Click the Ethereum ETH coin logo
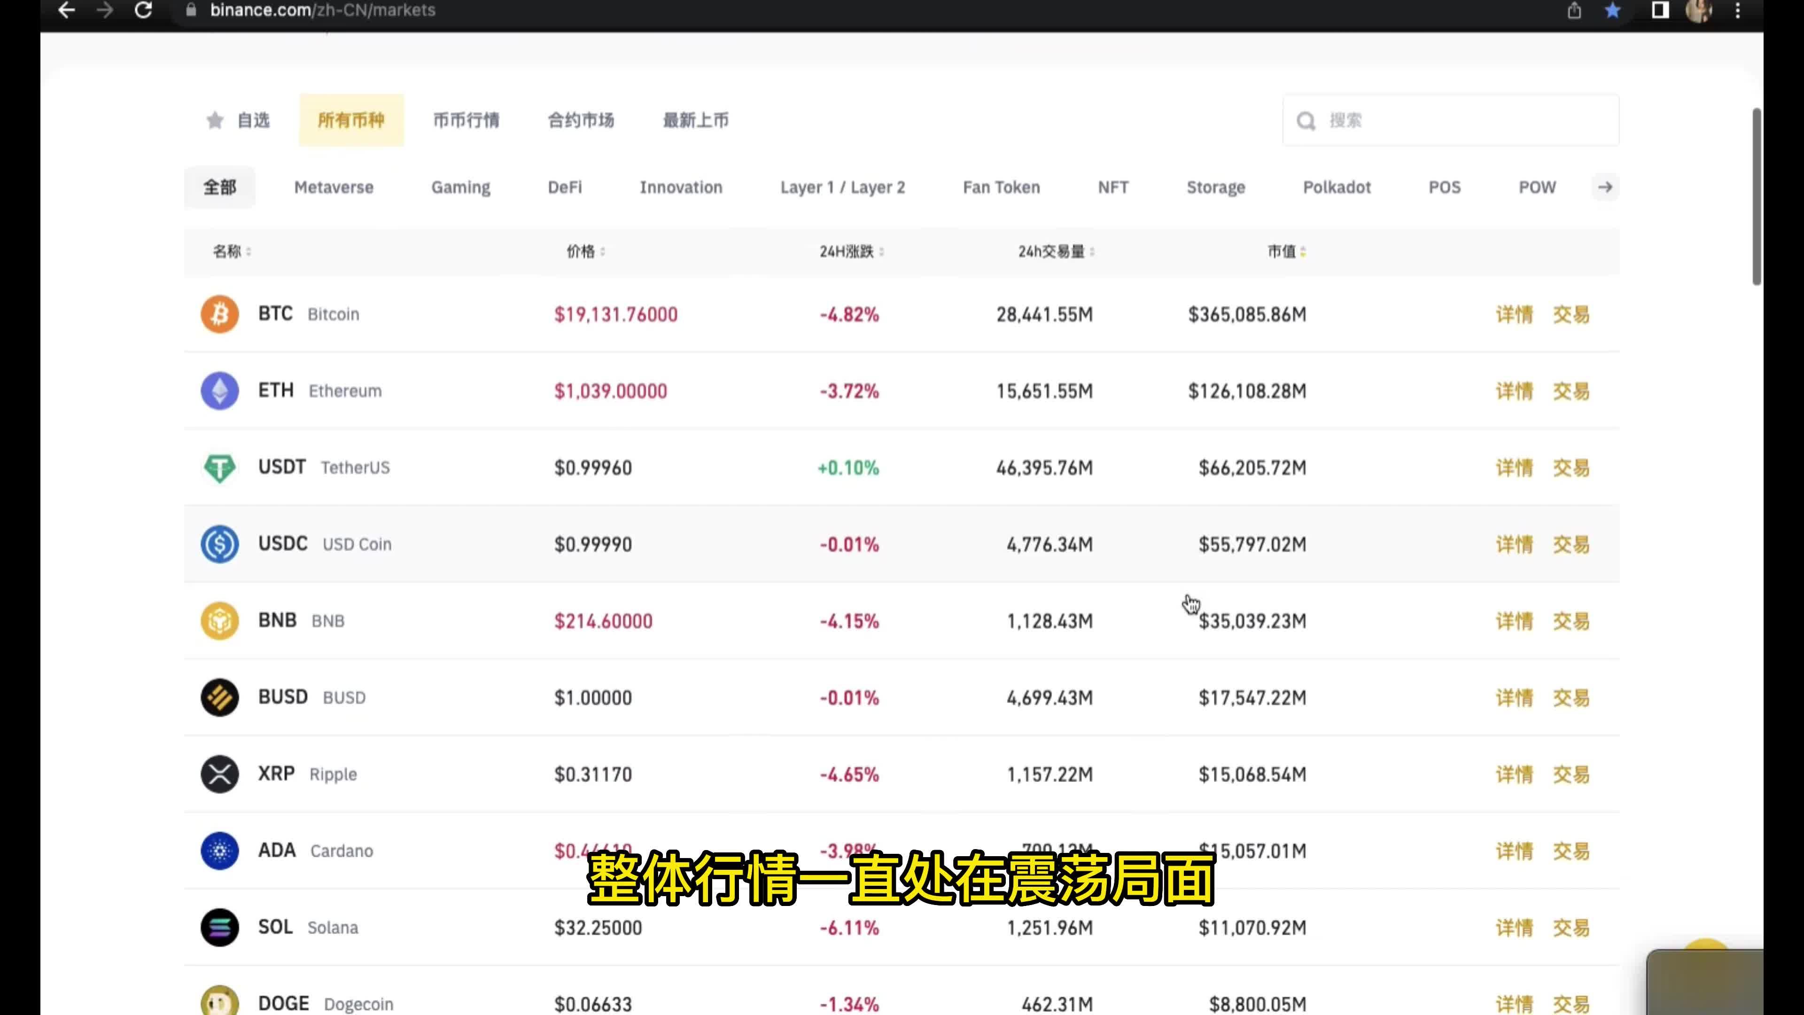1804x1015 pixels. tap(219, 390)
